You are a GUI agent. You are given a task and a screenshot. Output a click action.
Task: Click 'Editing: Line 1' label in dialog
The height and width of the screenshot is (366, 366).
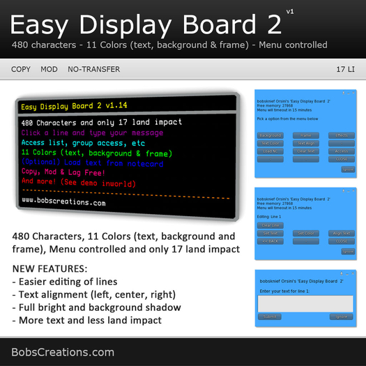pos(269,217)
